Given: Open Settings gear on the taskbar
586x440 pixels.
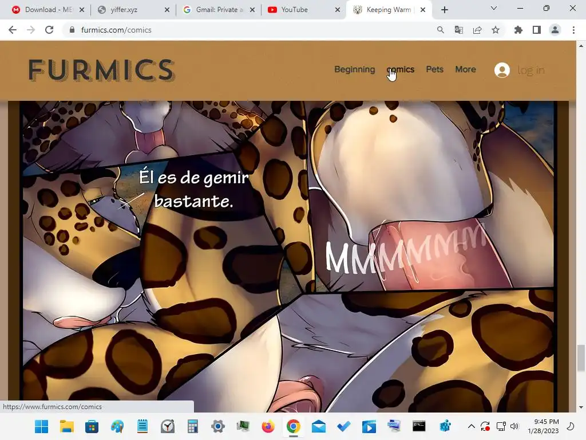Looking at the screenshot, I should 218,426.
